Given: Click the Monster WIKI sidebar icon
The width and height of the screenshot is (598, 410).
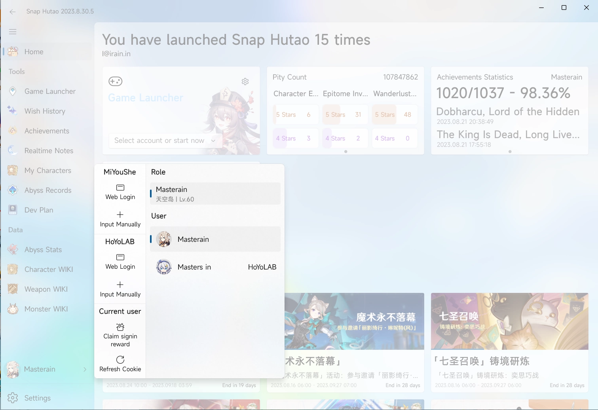Looking at the screenshot, I should (13, 309).
